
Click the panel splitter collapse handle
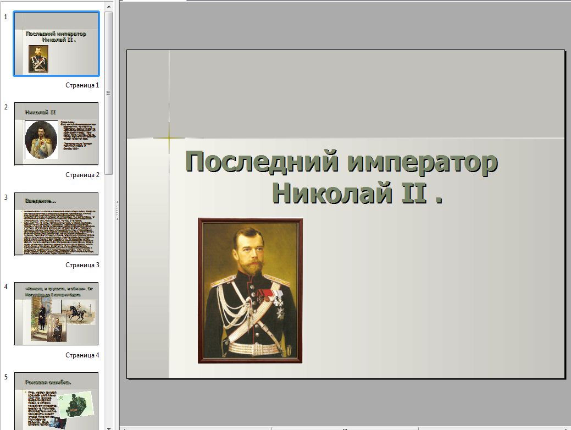pos(117,210)
